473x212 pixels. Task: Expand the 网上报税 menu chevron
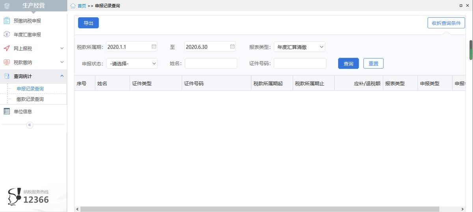click(62, 48)
